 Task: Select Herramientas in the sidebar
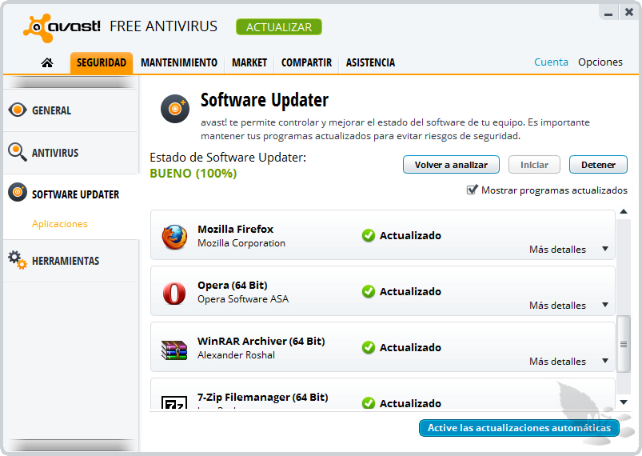(70, 261)
